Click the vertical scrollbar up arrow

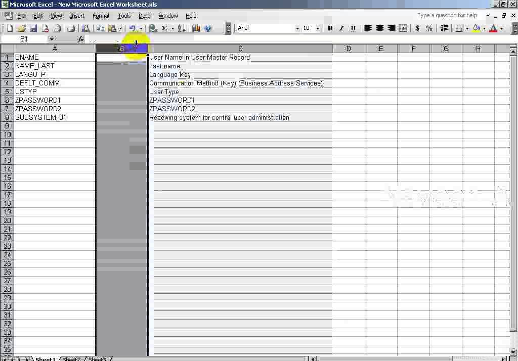(x=513, y=51)
